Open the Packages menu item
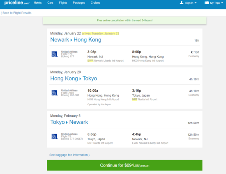The width and height of the screenshot is (226, 174). point(79,3)
